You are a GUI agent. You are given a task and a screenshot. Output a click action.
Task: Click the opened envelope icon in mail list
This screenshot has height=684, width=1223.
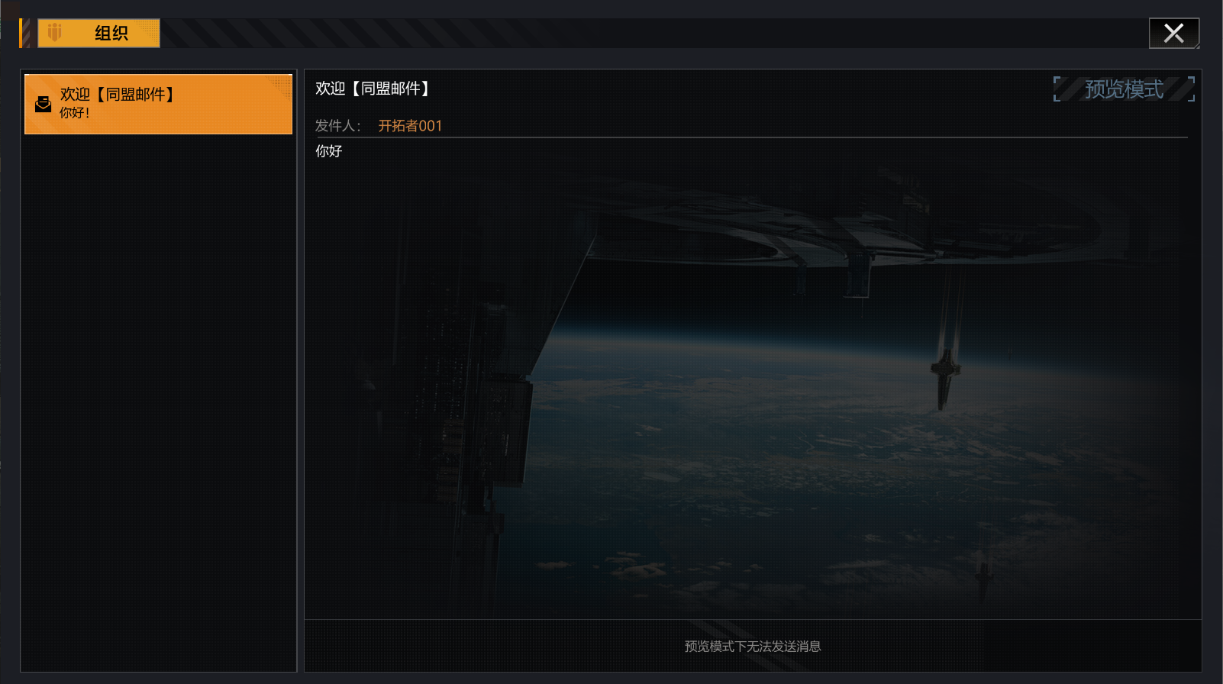(44, 105)
